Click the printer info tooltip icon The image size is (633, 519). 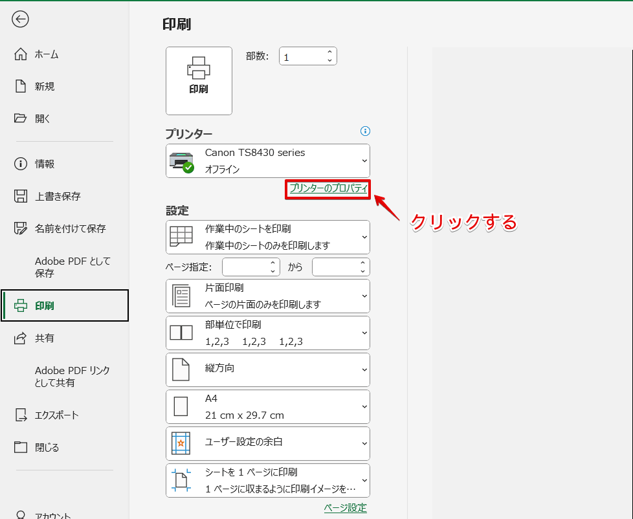(365, 131)
